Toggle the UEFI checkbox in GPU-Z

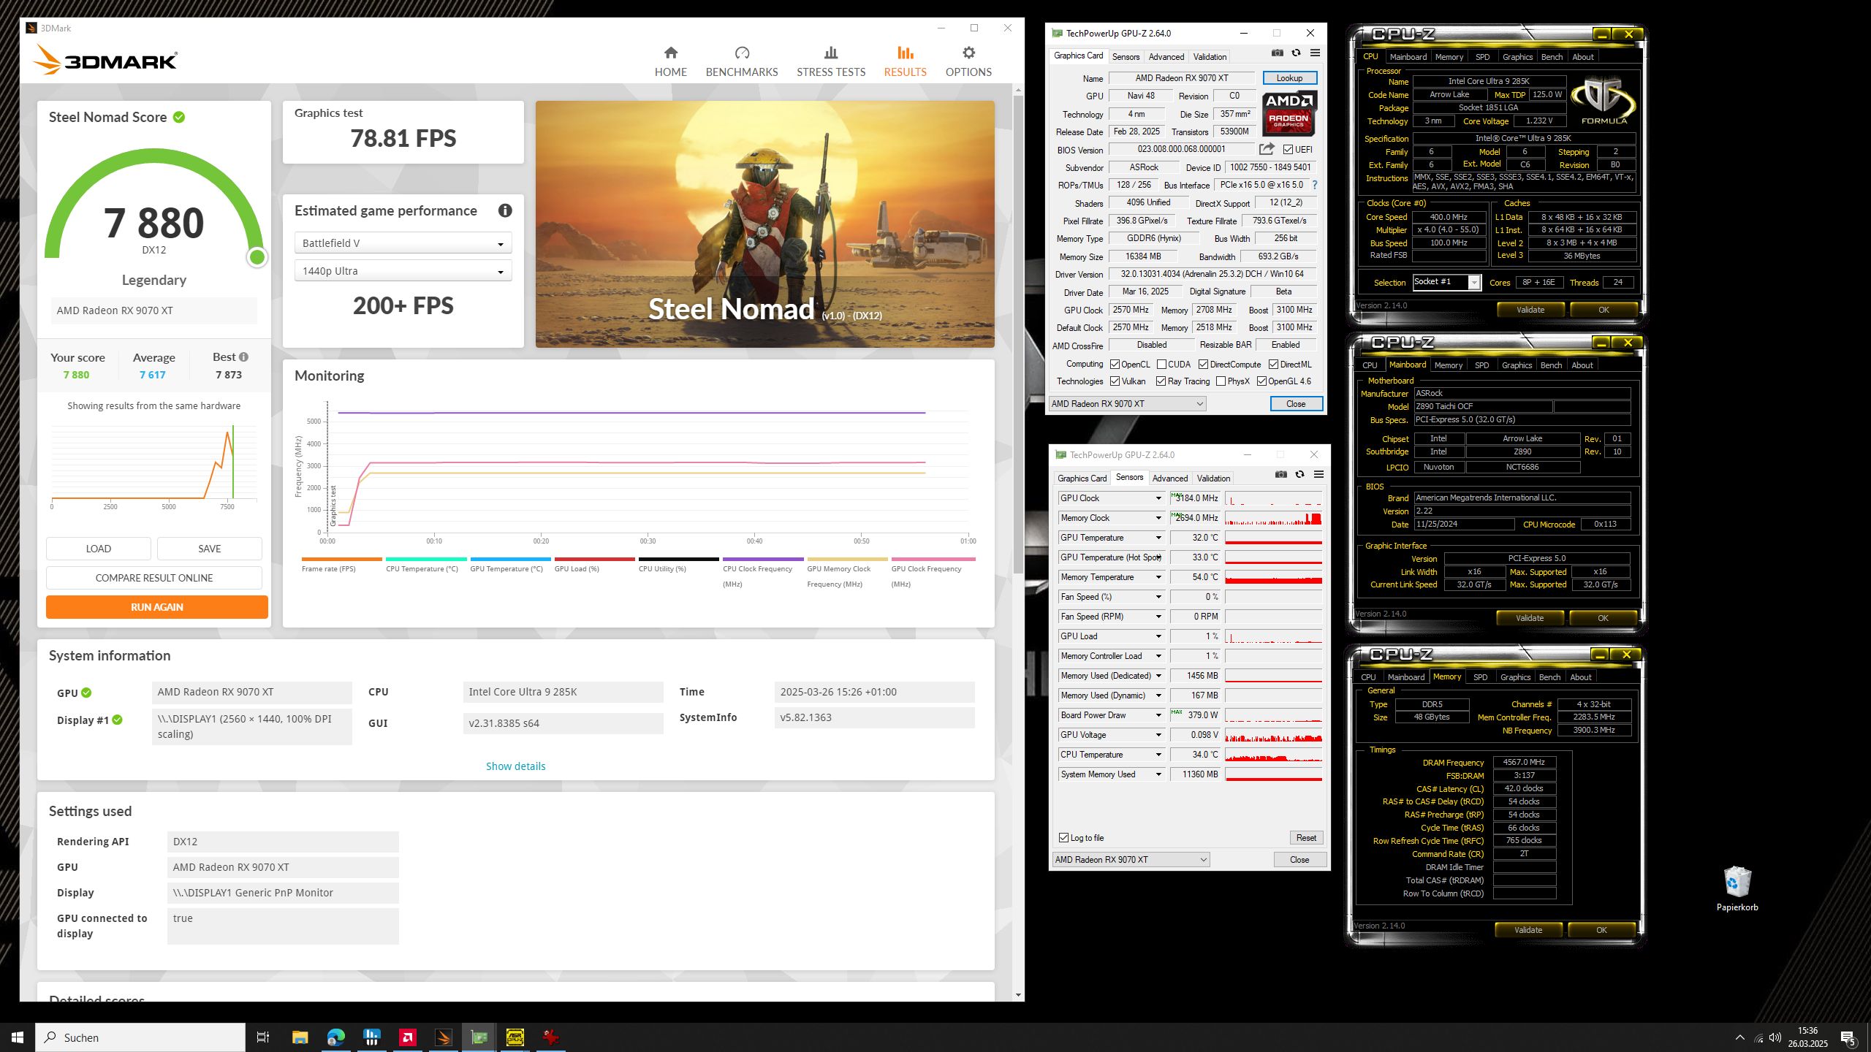(x=1288, y=150)
